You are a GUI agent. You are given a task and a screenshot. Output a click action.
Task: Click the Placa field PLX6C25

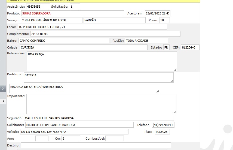coord(162,132)
